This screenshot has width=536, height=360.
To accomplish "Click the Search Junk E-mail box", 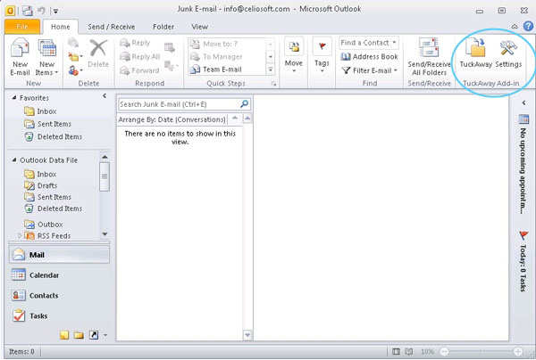I will (x=179, y=104).
